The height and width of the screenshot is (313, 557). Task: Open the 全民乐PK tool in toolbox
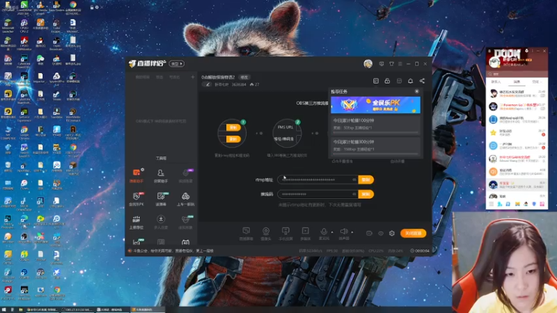click(x=136, y=199)
